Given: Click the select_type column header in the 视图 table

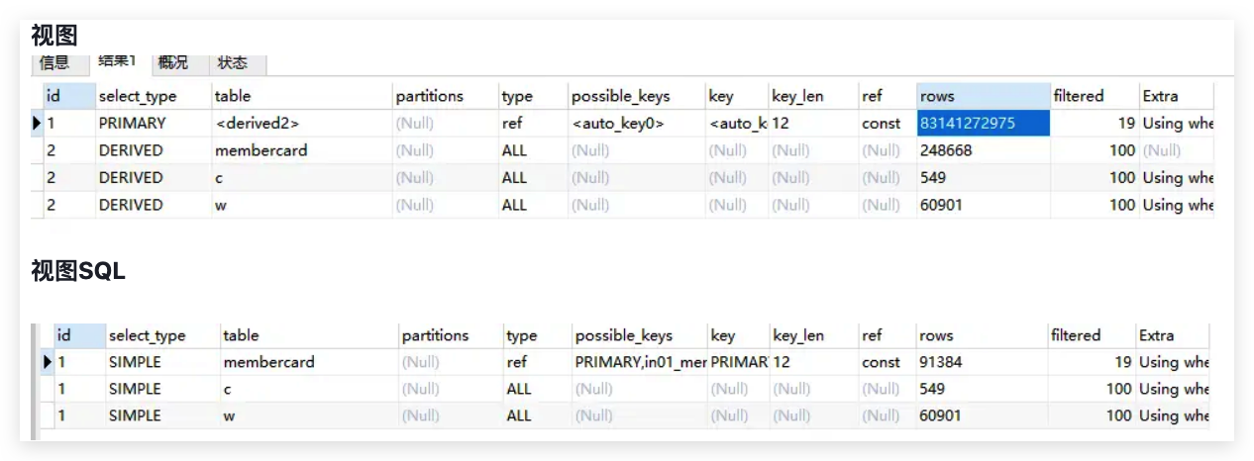Looking at the screenshot, I should 152,96.
